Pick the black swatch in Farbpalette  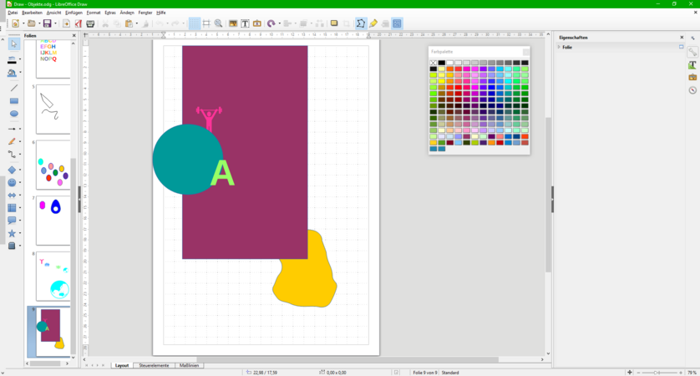pos(442,63)
